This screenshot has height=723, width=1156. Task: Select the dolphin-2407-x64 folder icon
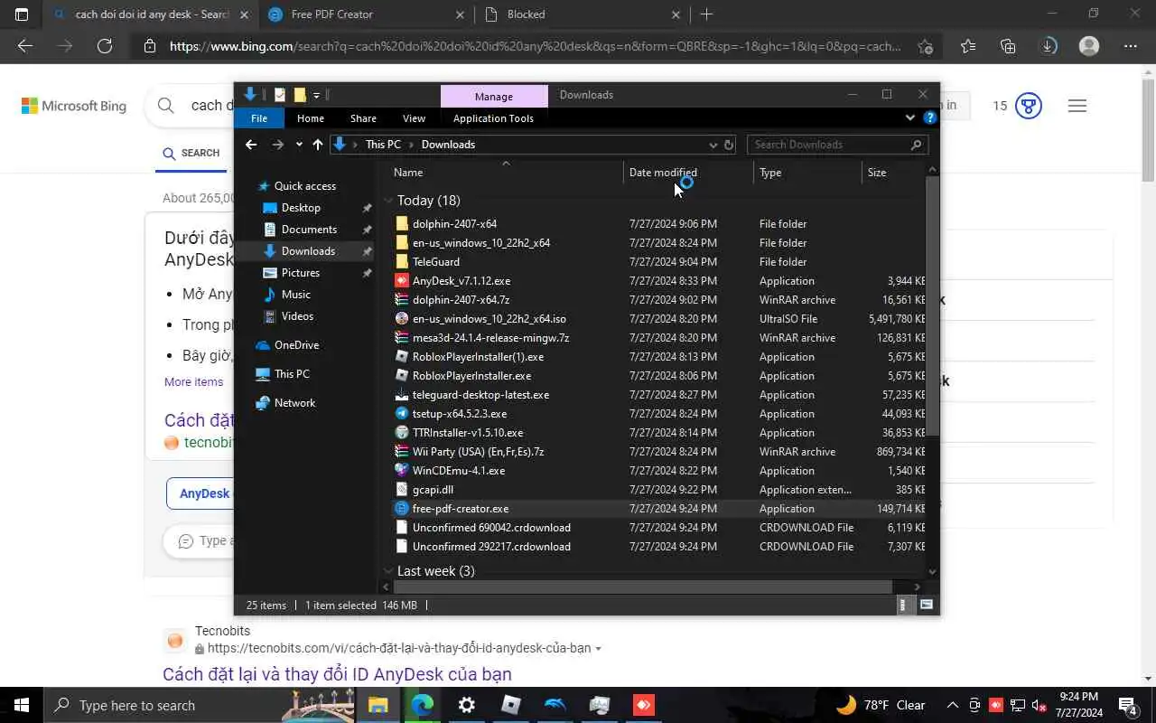tap(402, 224)
